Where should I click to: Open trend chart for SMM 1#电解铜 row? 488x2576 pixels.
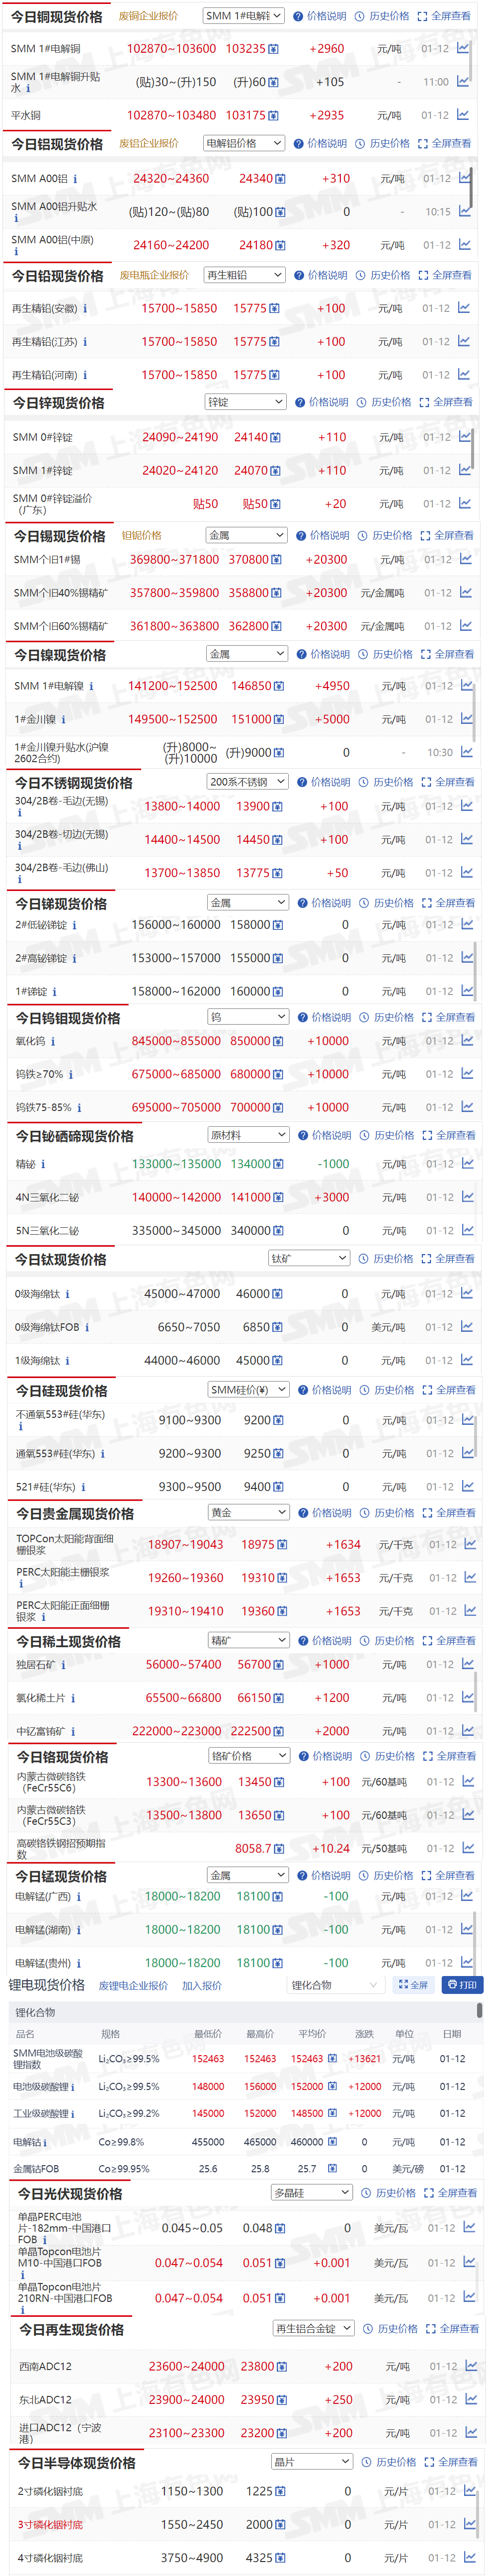(x=463, y=48)
